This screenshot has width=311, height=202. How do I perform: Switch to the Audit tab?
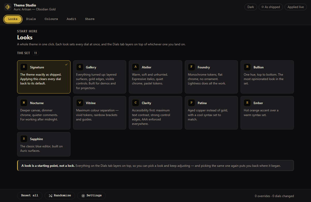pyautogui.click(x=71, y=19)
